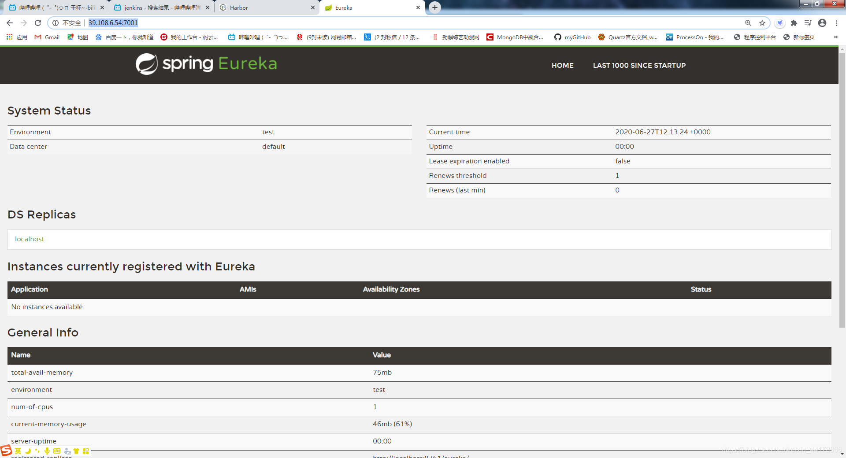Open the ProcessOn bookmark
This screenshot has width=846, height=458.
(694, 37)
